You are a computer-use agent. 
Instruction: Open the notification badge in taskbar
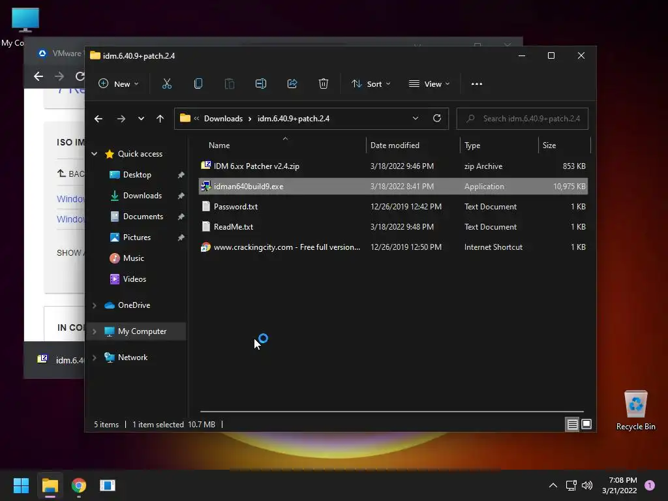pos(650,485)
